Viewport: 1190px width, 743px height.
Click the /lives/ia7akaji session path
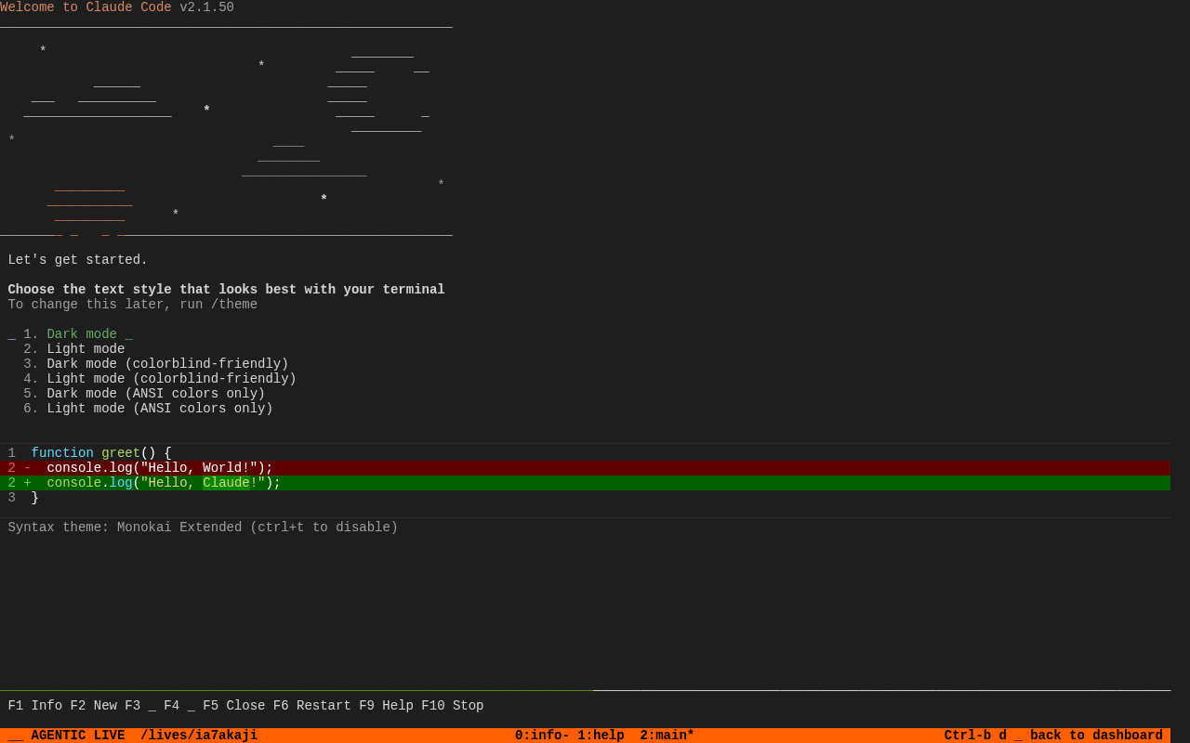(x=198, y=736)
